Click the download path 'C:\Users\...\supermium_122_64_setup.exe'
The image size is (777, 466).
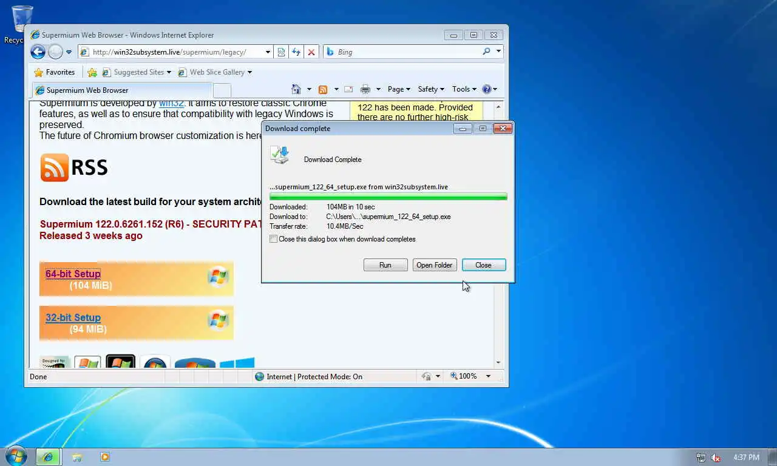coord(388,217)
